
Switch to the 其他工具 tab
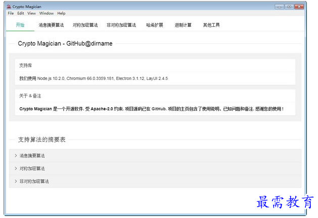click(x=211, y=25)
